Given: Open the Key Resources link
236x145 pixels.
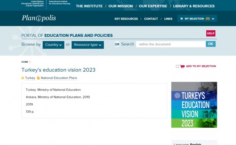Looking at the screenshot, I should tap(126, 19).
